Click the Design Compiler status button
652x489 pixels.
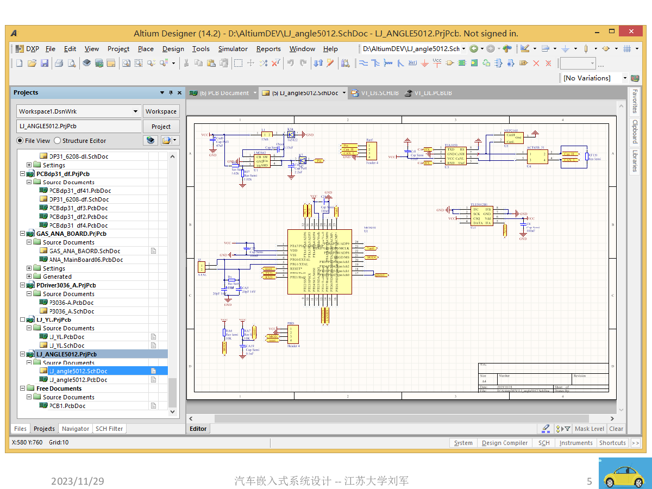click(x=505, y=443)
